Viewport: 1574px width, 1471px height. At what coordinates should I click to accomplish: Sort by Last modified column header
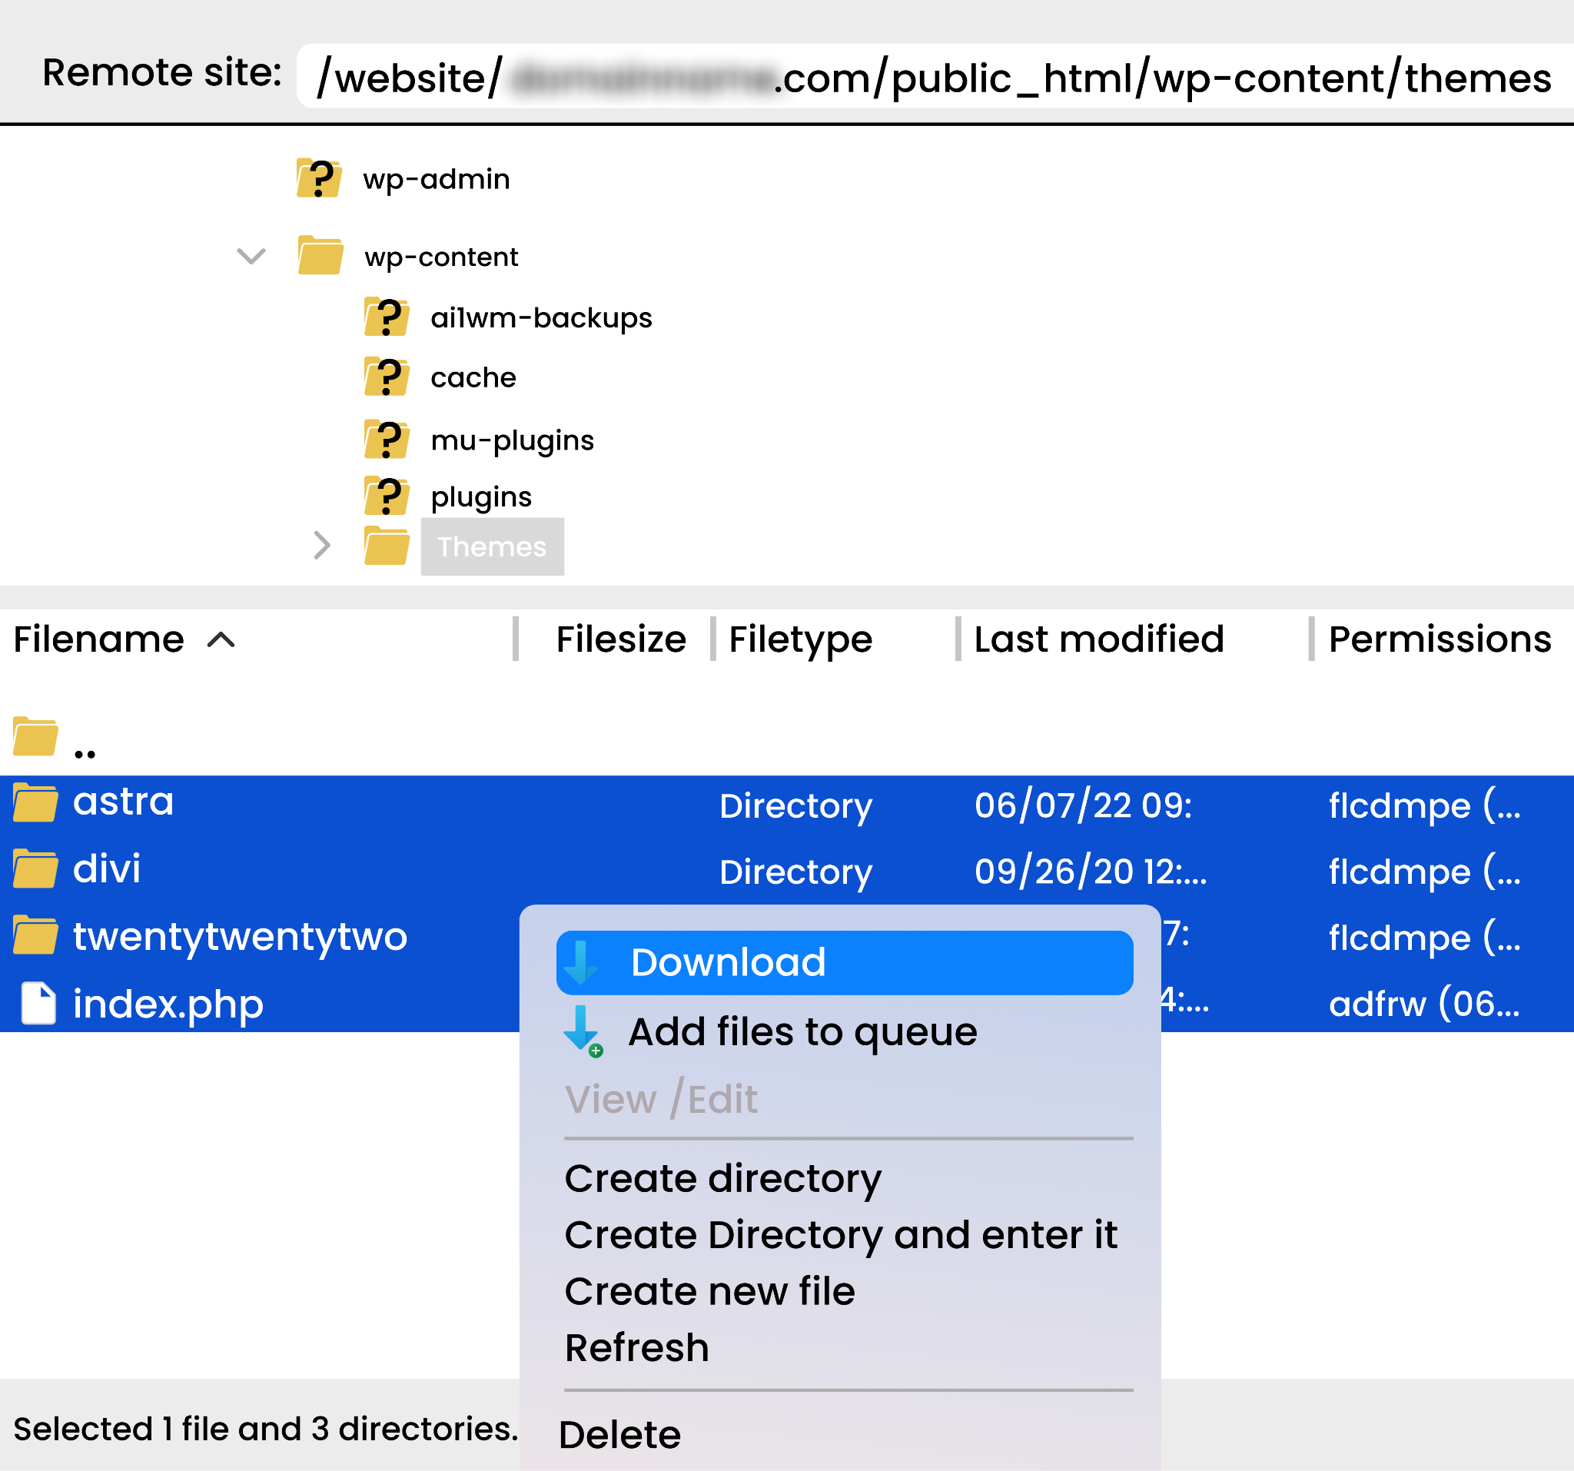click(1099, 639)
